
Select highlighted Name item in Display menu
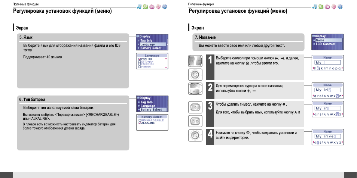[329, 40]
